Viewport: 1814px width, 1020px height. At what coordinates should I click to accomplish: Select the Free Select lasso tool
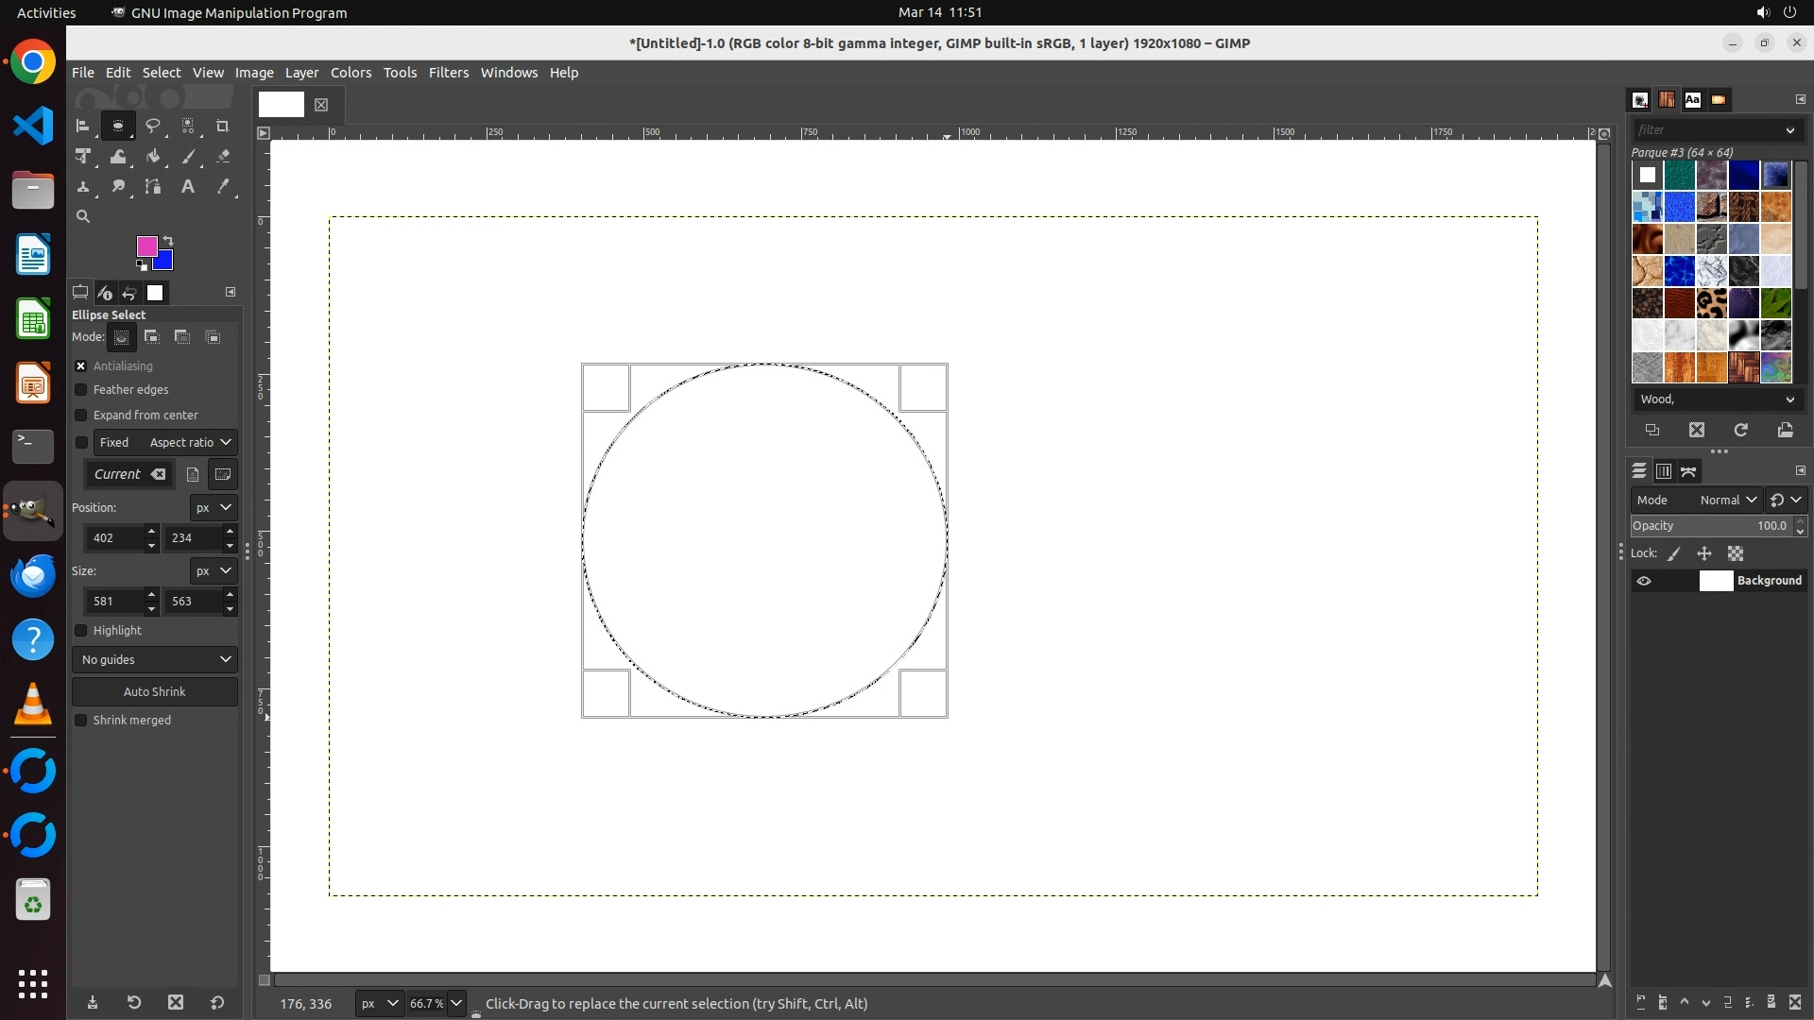pyautogui.click(x=152, y=126)
